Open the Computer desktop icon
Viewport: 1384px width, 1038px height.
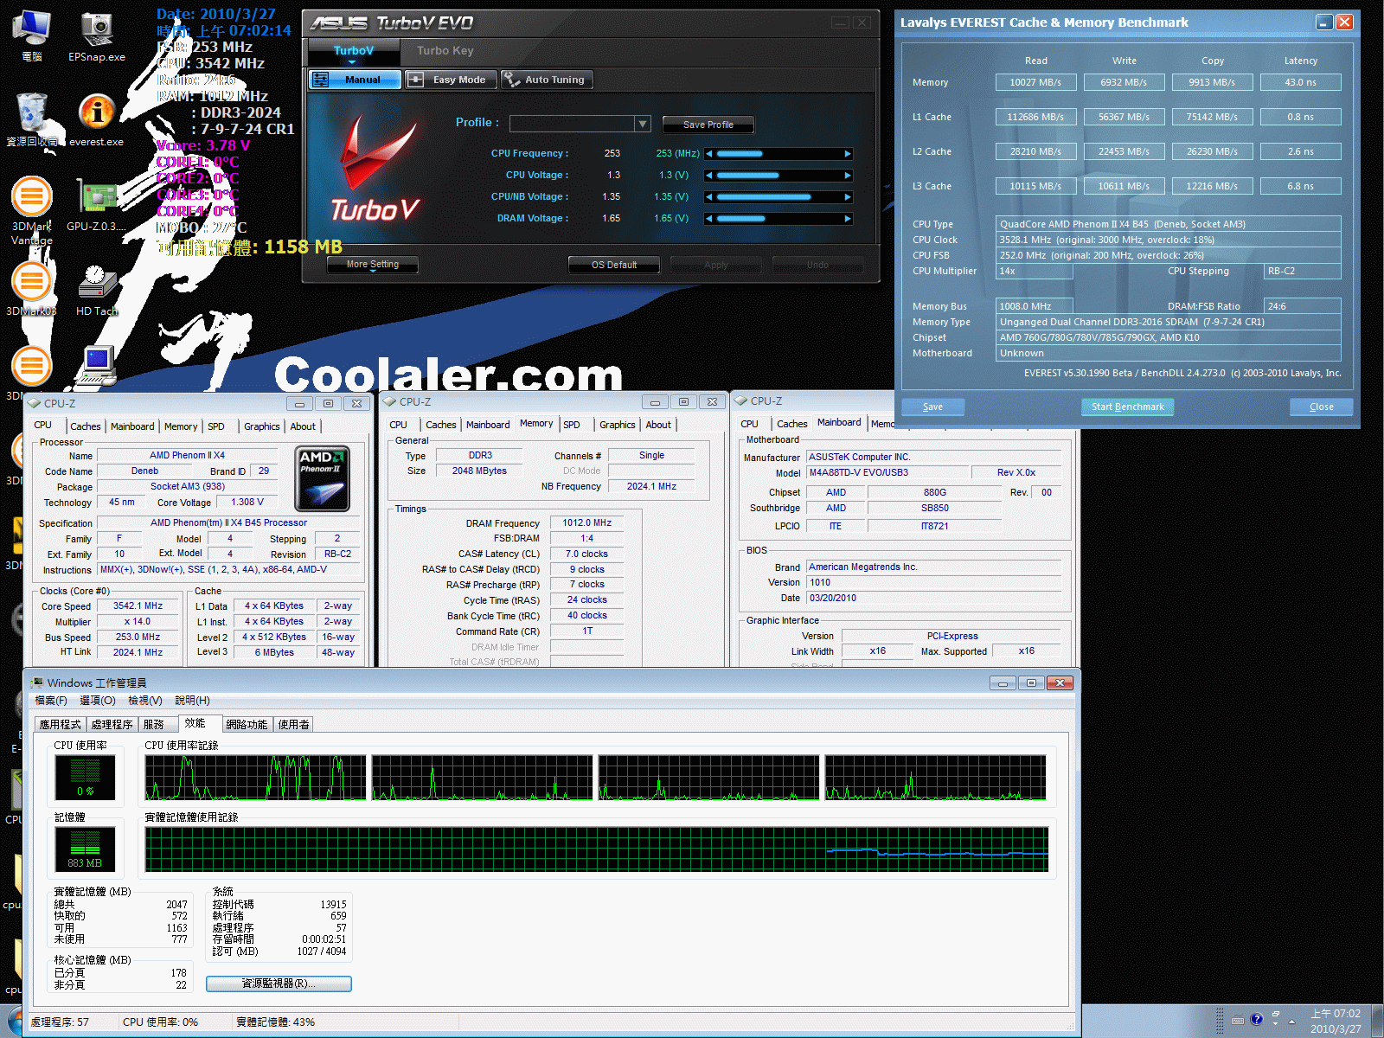coord(32,37)
